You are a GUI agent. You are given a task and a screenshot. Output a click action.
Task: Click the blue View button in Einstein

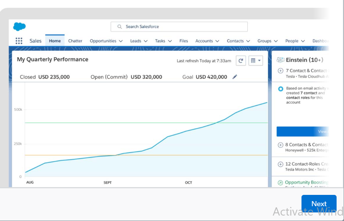pos(303,132)
